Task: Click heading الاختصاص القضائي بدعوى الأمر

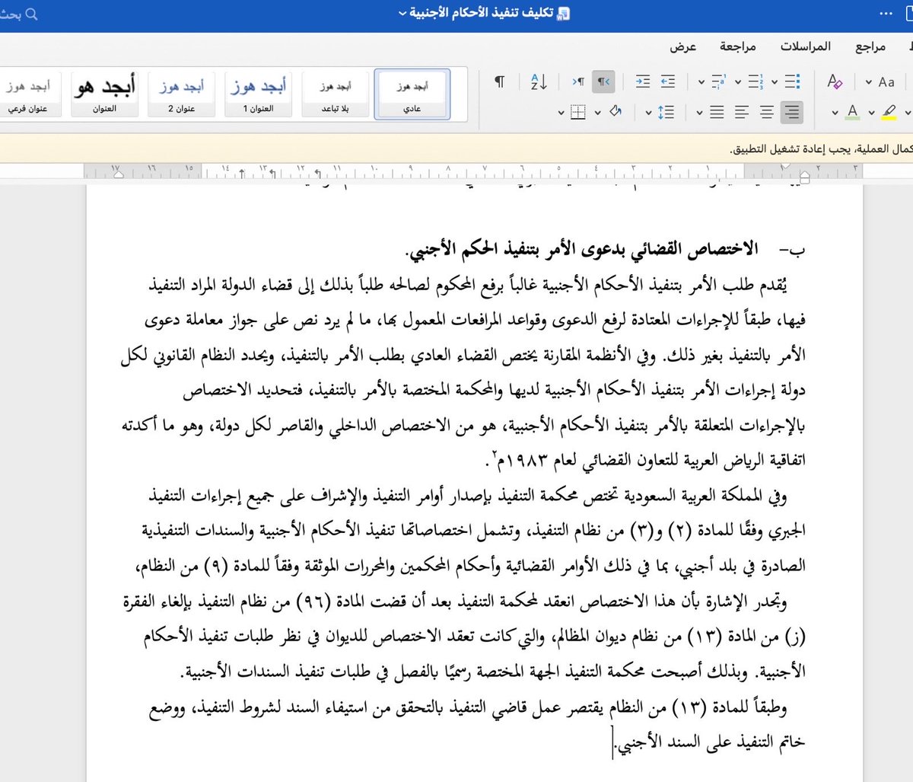Action: 582,250
